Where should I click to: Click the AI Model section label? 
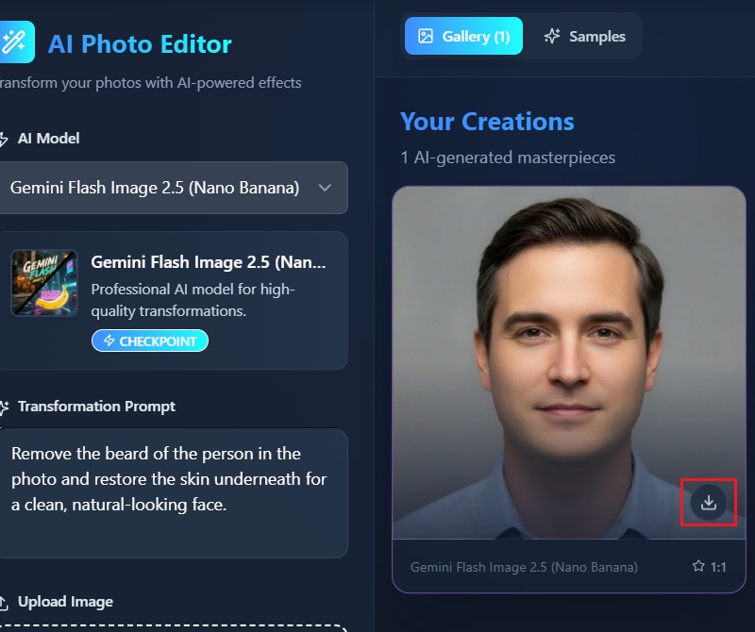(x=49, y=139)
